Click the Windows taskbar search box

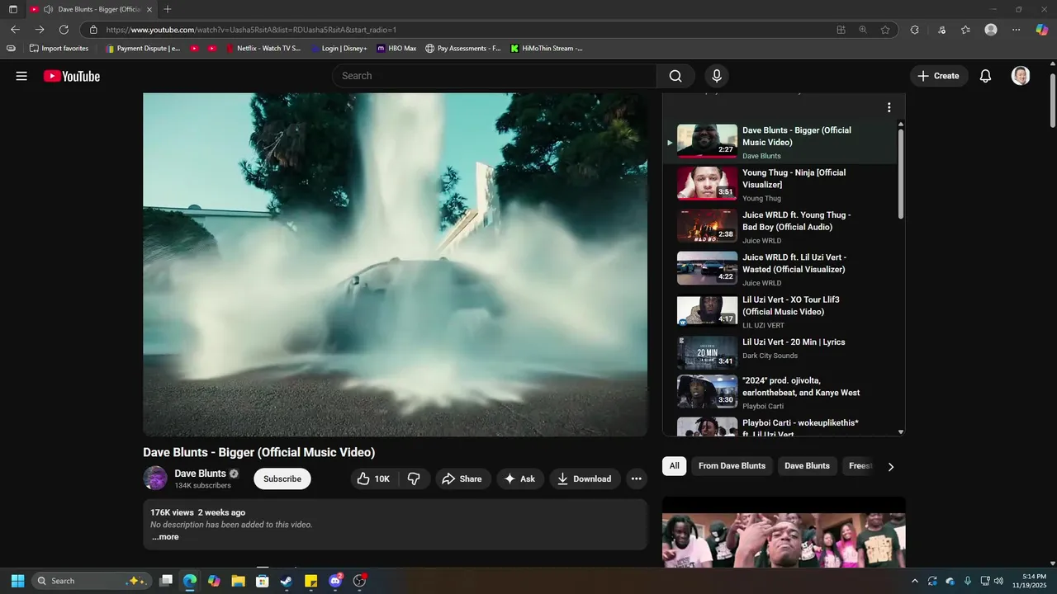coord(92,581)
